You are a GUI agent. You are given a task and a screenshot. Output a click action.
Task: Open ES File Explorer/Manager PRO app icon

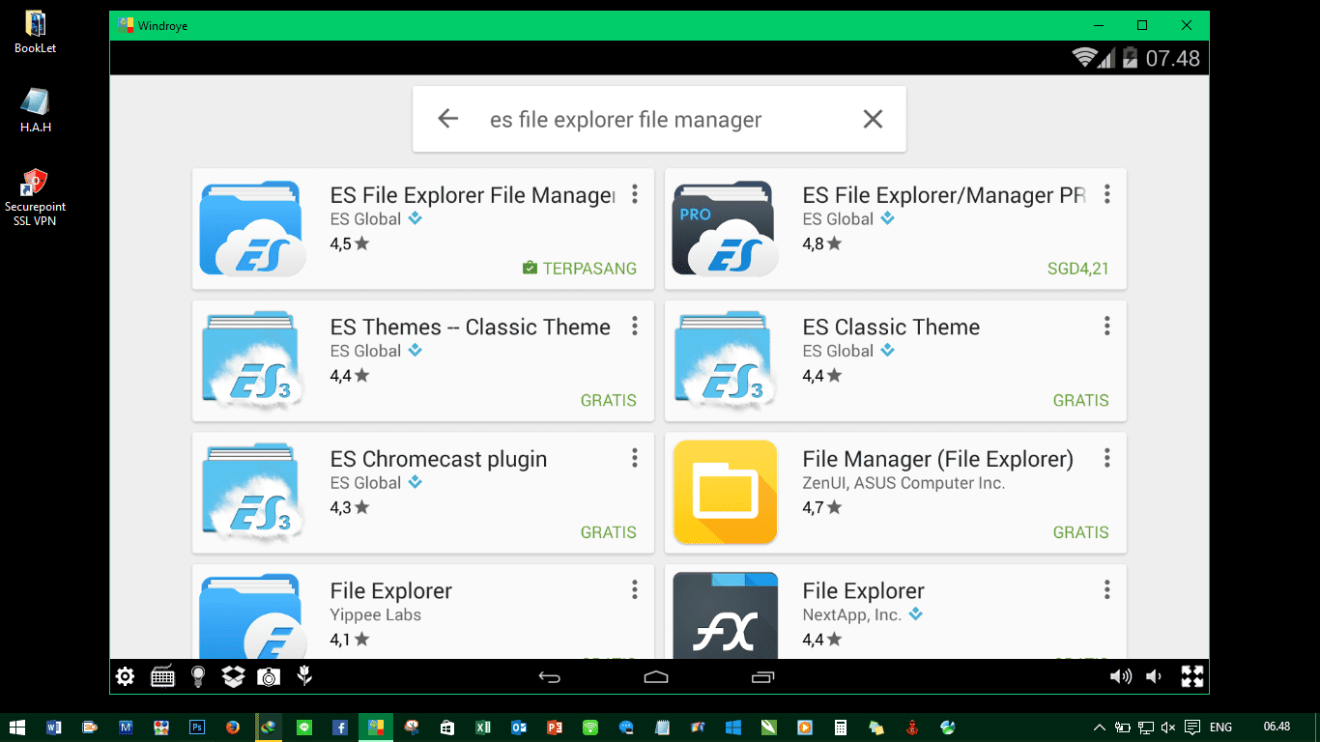[726, 228]
